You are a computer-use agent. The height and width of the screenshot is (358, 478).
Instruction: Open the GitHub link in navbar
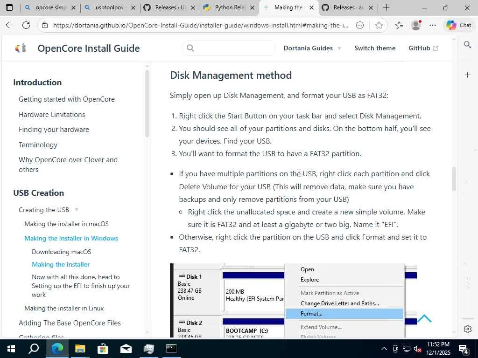[x=423, y=48]
